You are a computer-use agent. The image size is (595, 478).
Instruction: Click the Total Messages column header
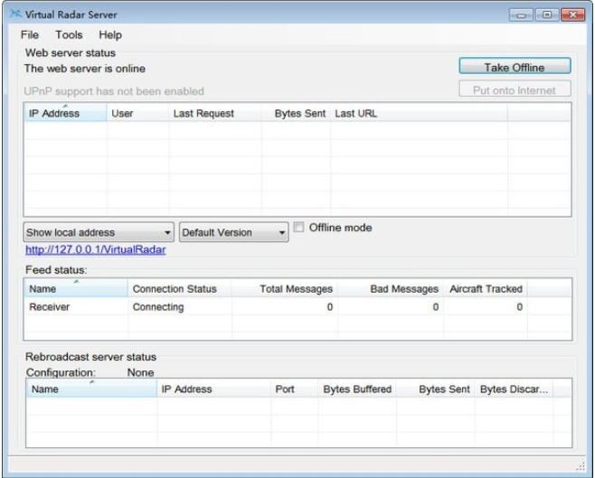coord(296,289)
